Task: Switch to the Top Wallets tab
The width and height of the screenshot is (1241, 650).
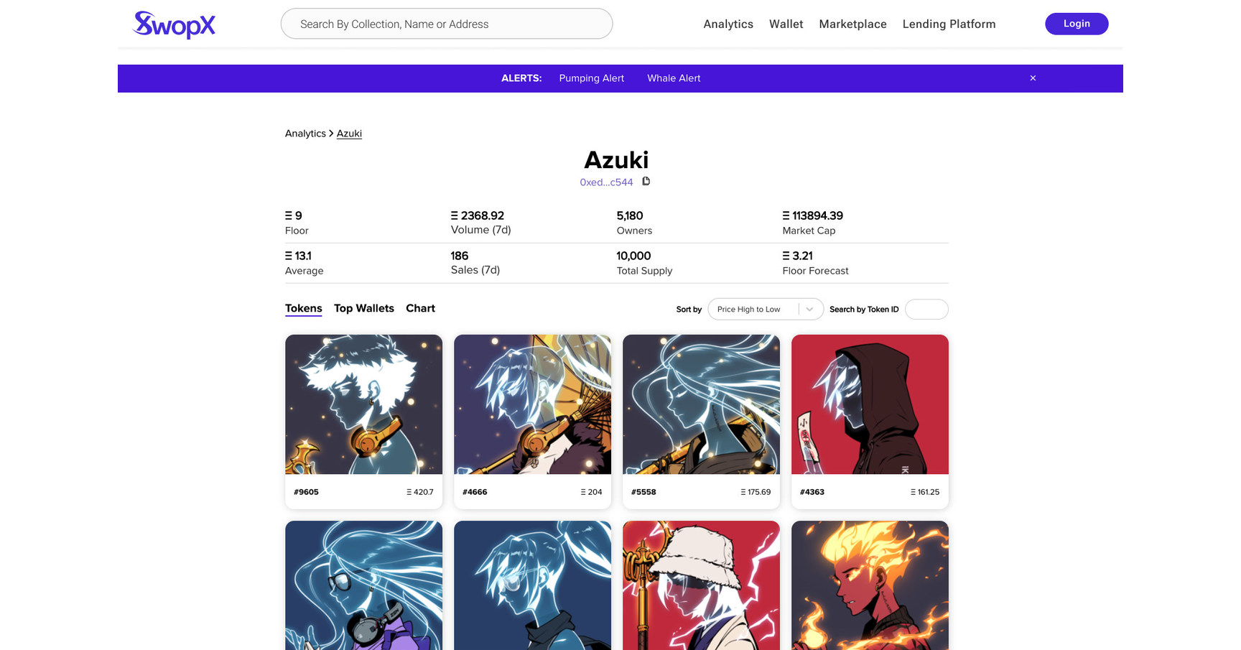Action: (x=363, y=308)
